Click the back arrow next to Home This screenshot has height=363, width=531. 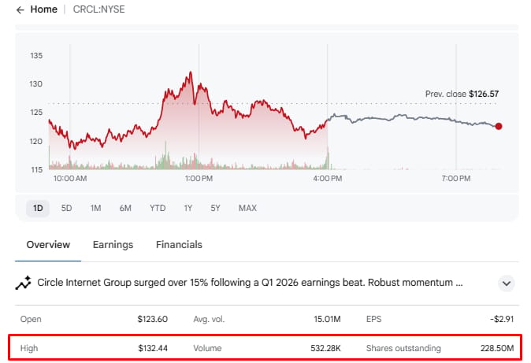pos(20,9)
